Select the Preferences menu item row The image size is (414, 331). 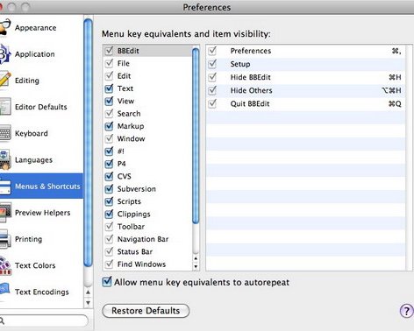coord(305,51)
